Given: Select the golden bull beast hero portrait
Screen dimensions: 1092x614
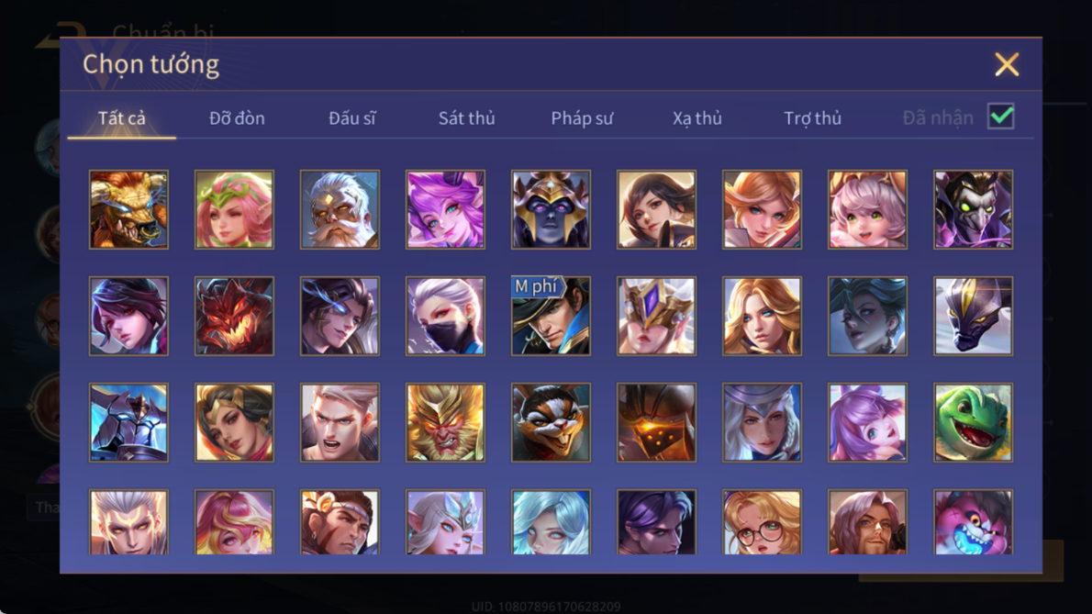Looking at the screenshot, I should coord(128,209).
